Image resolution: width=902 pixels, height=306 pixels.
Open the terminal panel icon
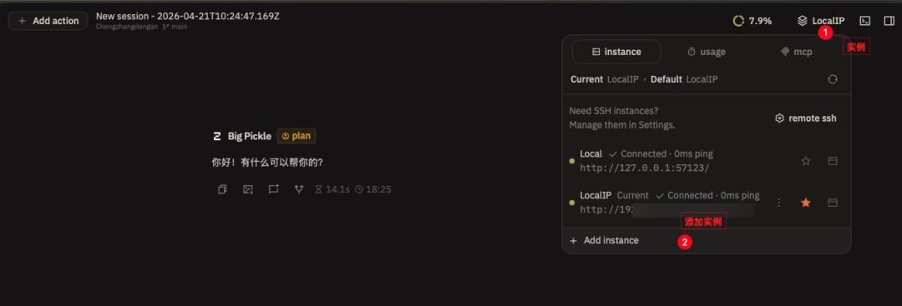[x=864, y=21]
